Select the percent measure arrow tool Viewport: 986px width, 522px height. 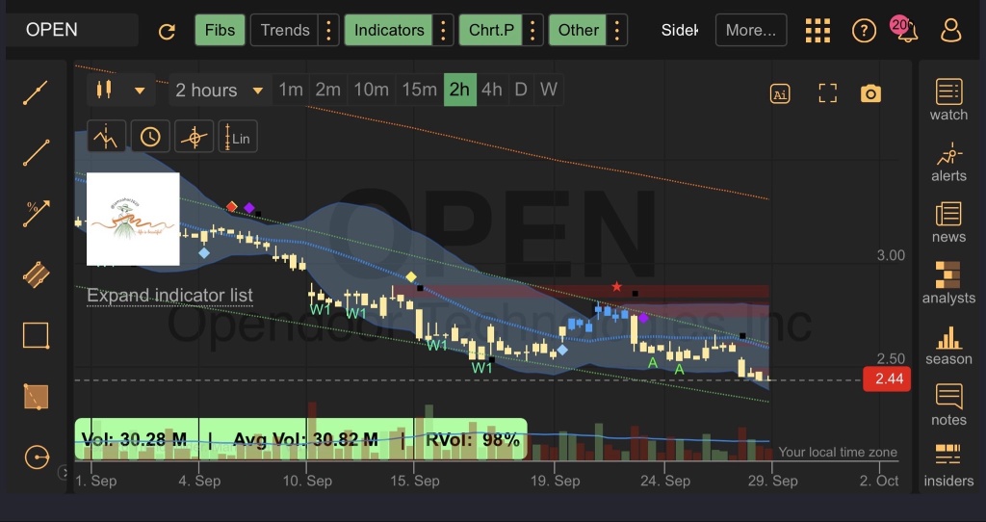click(x=36, y=214)
